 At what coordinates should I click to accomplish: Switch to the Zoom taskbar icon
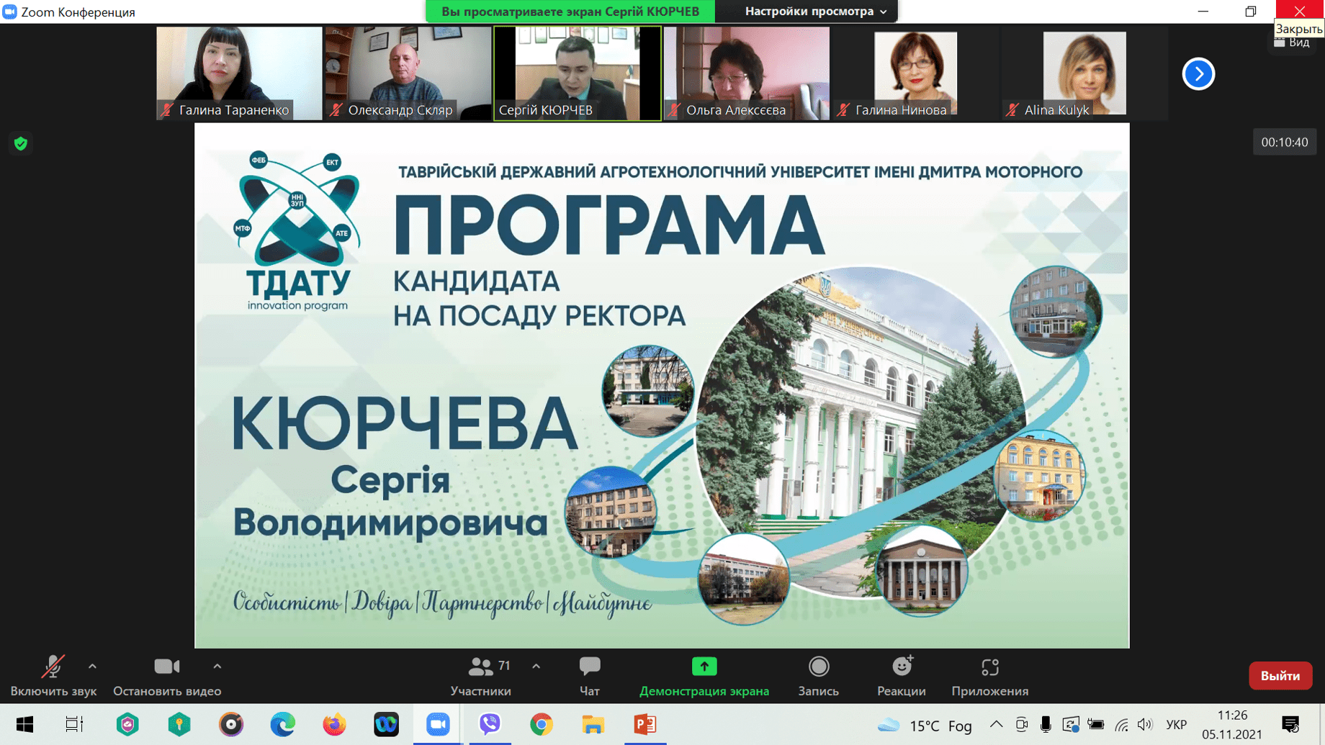[x=438, y=724]
